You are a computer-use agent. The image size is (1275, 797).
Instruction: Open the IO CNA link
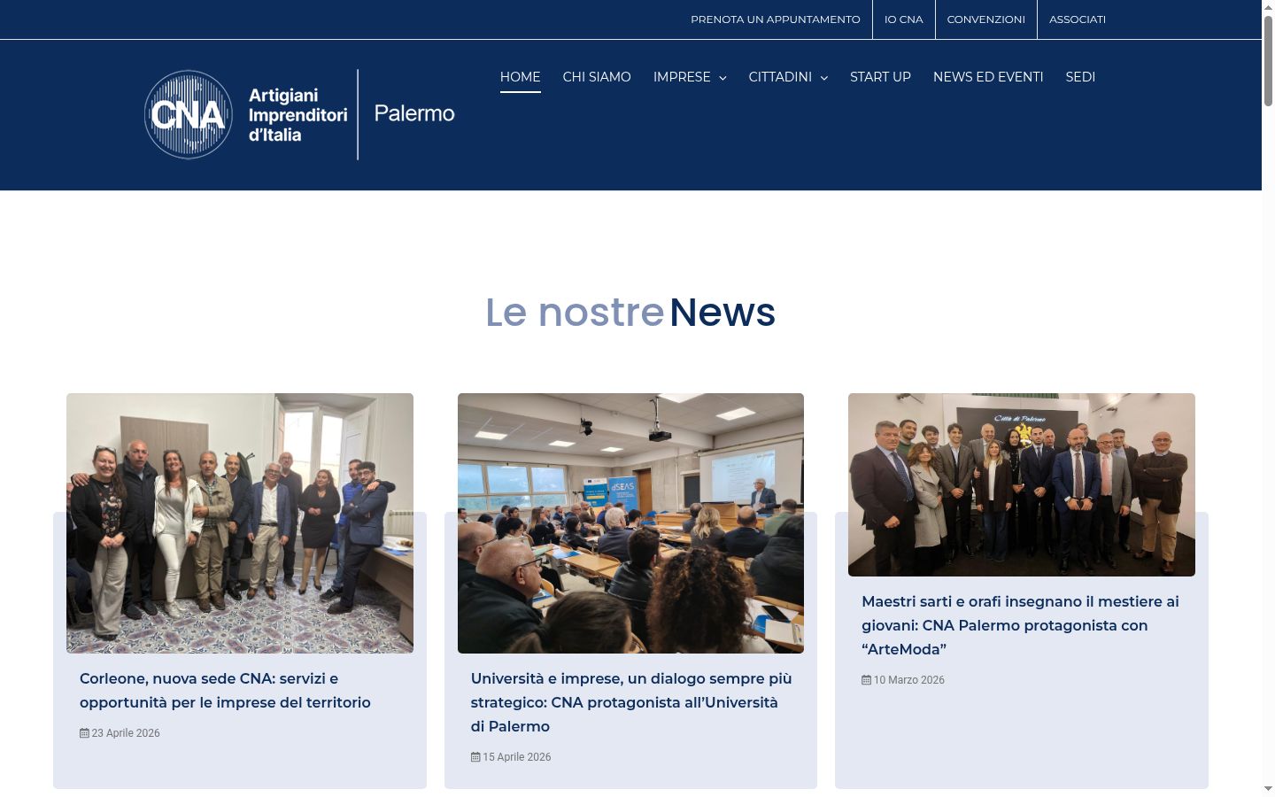[x=904, y=19]
